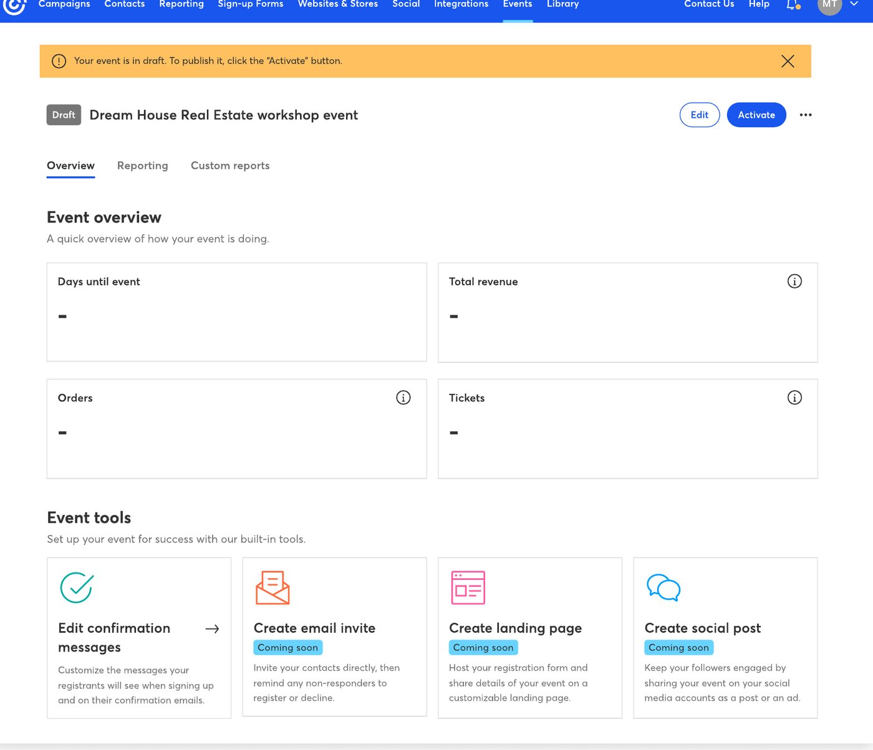Navigate to Websites & Stores
The height and width of the screenshot is (750, 873).
pyautogui.click(x=338, y=4)
